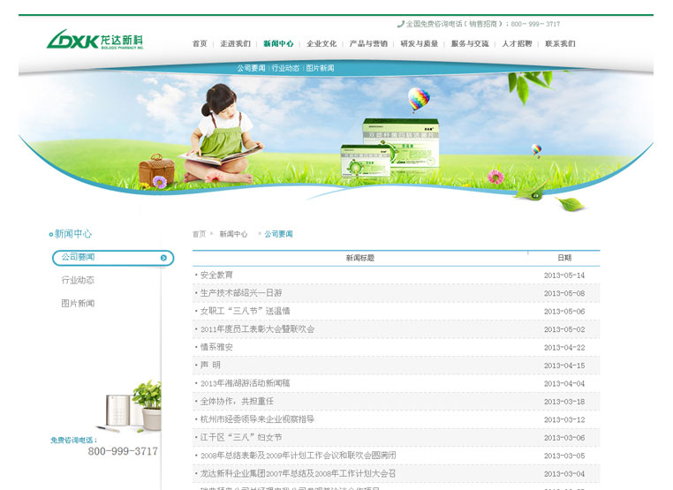The width and height of the screenshot is (673, 490).
Task: Switch to 行业动态 in the sub-navigation strip
Action: coord(285,68)
